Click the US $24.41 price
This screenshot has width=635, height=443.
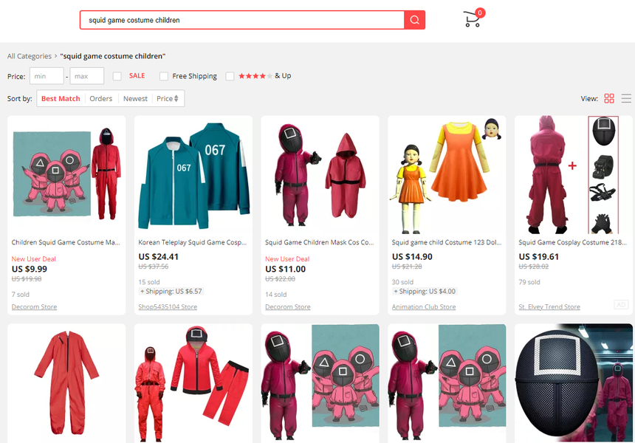point(158,256)
